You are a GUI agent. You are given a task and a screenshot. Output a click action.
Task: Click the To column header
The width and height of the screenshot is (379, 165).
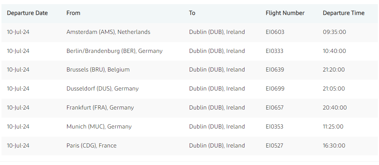[x=192, y=13]
